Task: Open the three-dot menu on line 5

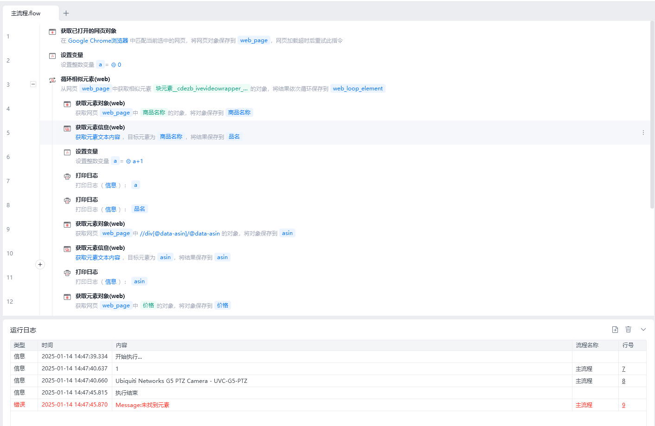Action: 643,133
